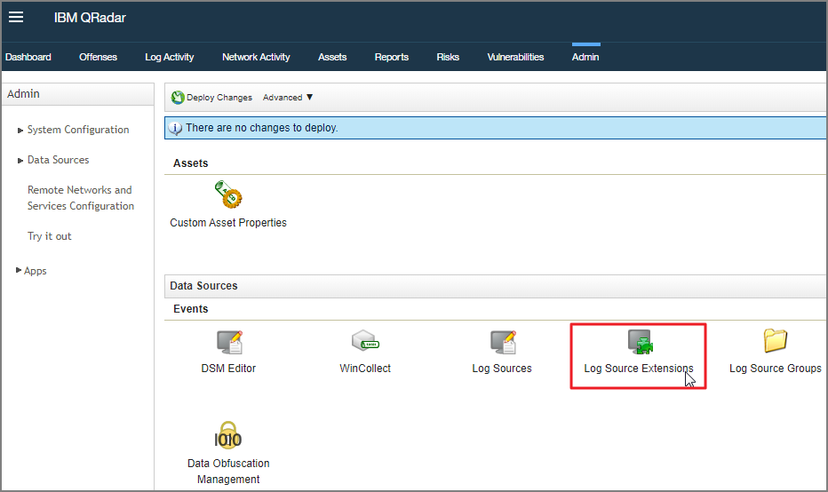Open Remote Networks and Services Configuration
The width and height of the screenshot is (828, 492).
(x=81, y=198)
